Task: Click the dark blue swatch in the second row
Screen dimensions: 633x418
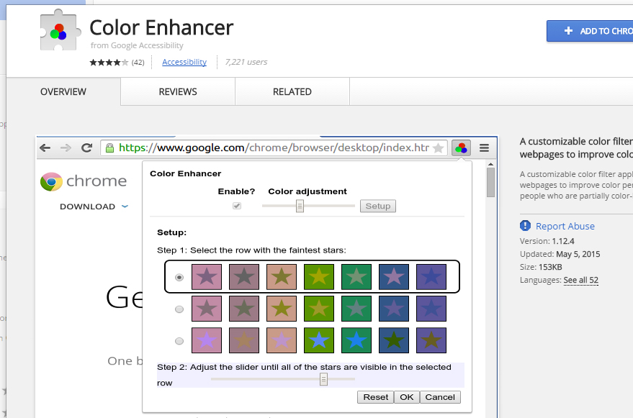Action: click(x=394, y=309)
